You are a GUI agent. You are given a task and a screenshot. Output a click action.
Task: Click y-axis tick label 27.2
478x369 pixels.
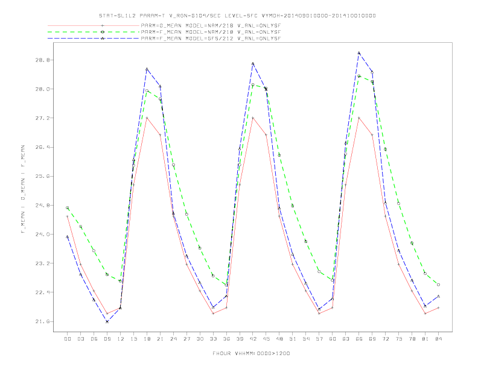tap(42, 118)
